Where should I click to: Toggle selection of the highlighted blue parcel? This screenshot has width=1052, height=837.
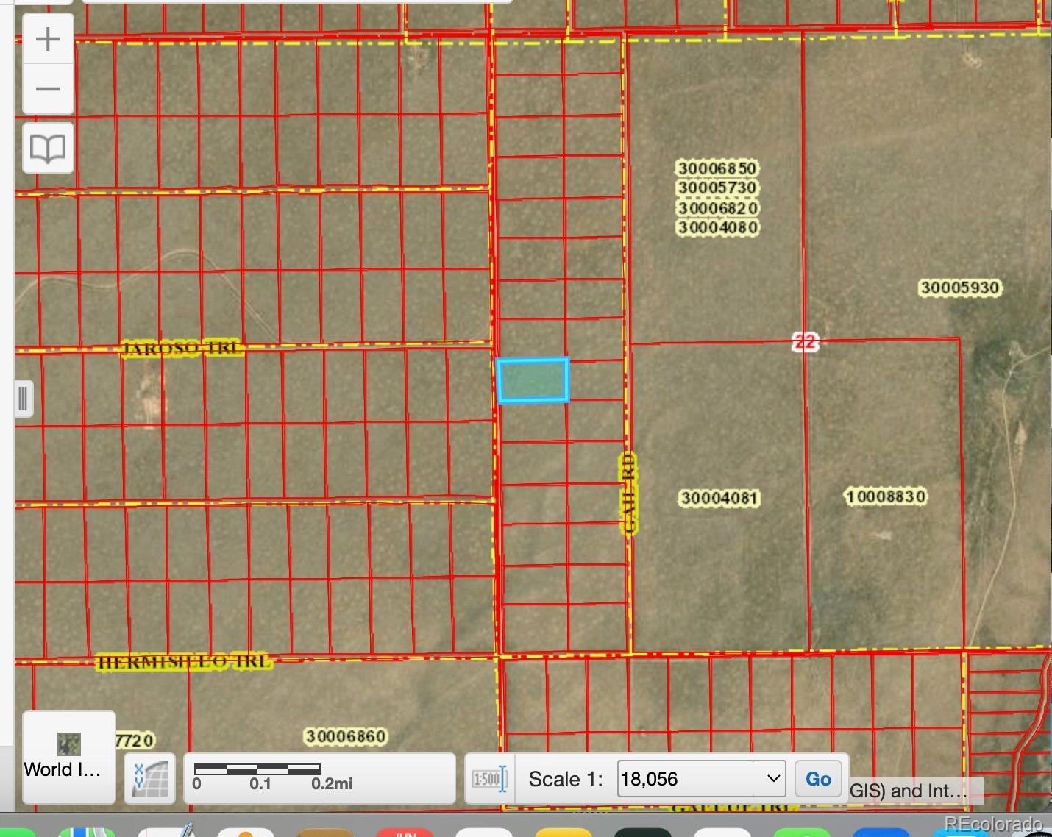tap(532, 380)
